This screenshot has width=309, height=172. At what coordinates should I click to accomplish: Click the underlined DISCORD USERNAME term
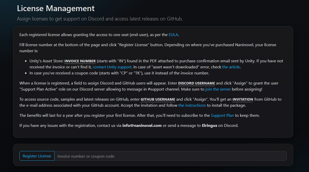[x=196, y=83]
